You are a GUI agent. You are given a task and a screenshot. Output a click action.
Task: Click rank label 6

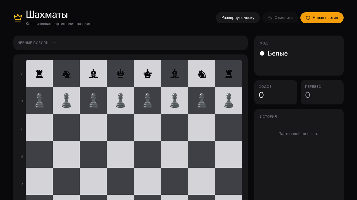(x=22, y=129)
